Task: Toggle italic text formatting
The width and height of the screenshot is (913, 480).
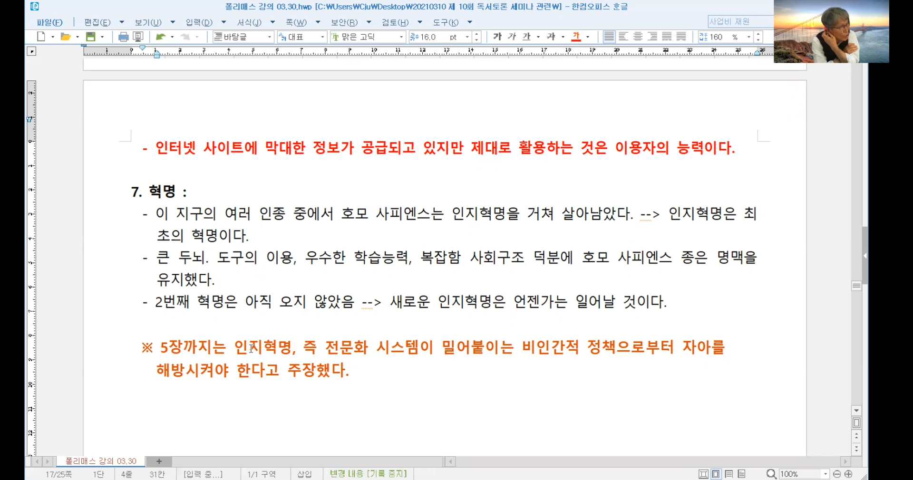Action: click(512, 37)
